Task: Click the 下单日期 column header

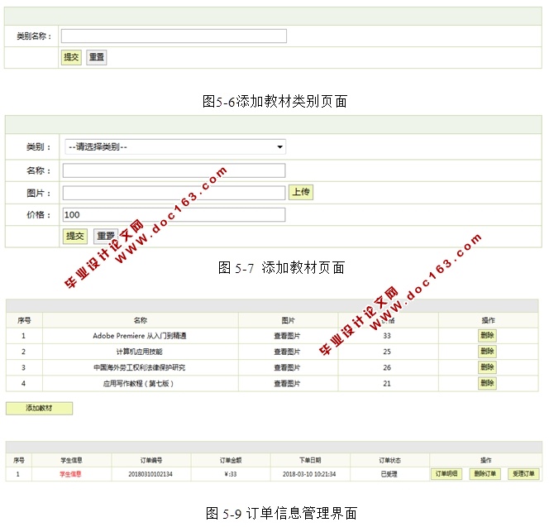Action: pos(310,460)
